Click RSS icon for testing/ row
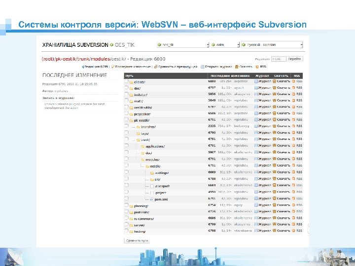This screenshot has width=355, height=266. click(x=293, y=231)
